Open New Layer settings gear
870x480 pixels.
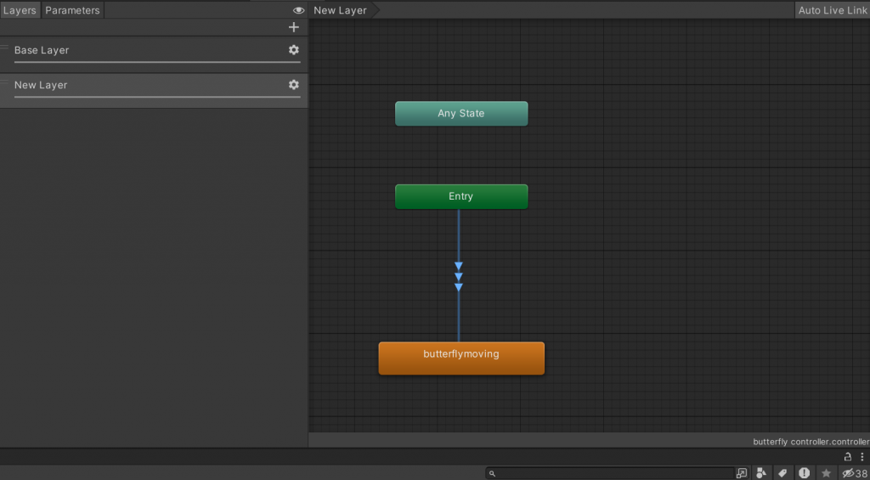pos(293,85)
